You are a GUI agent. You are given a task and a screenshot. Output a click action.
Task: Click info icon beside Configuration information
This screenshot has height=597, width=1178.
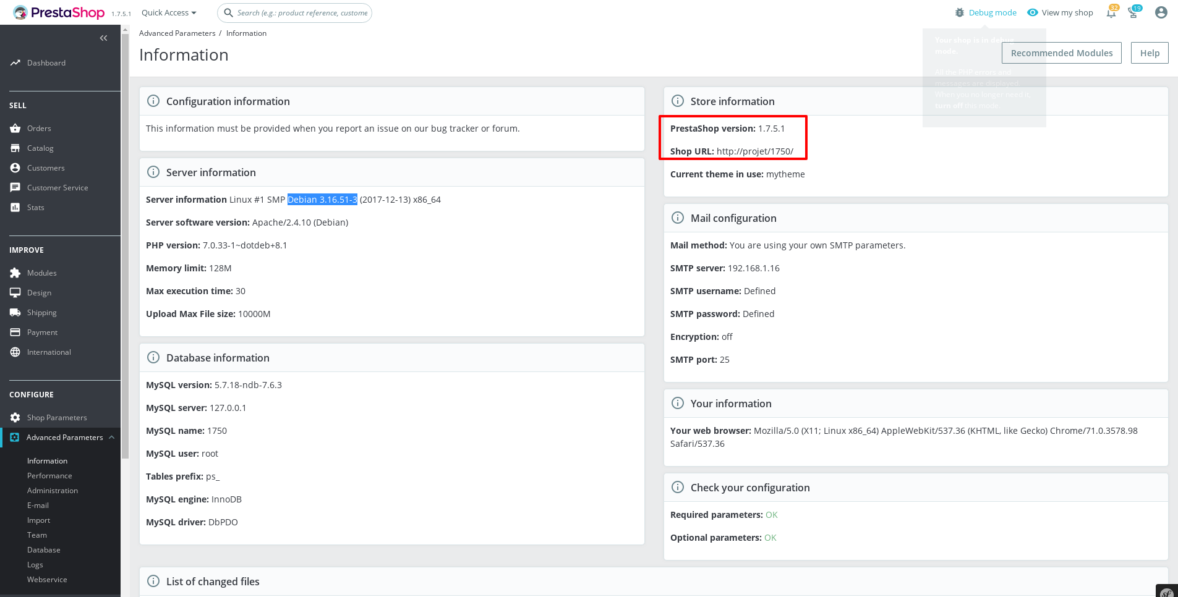(153, 101)
